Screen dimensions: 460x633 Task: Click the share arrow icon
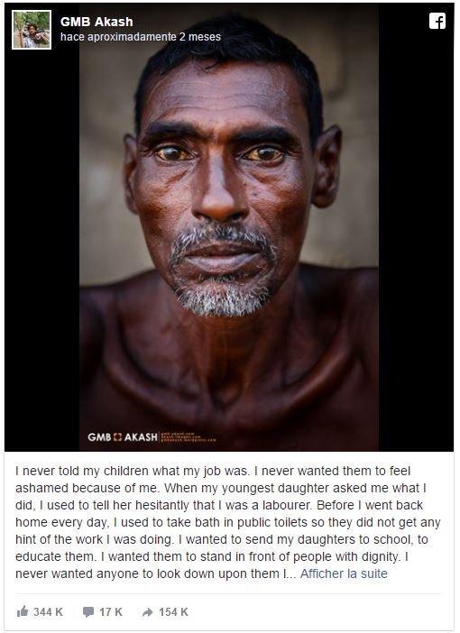coord(147,612)
